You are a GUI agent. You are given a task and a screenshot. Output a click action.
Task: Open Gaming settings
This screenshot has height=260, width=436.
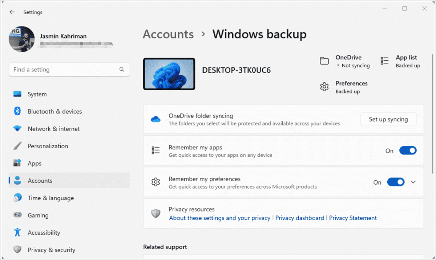coord(69,215)
